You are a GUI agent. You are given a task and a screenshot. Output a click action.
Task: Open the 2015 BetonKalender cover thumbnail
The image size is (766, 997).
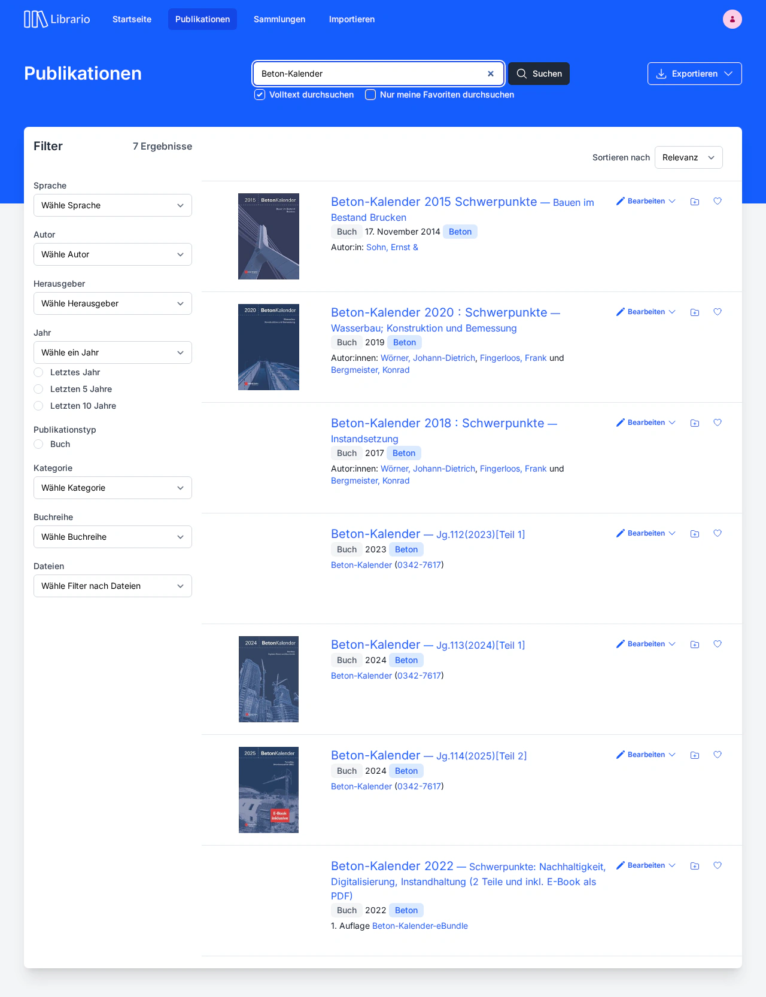pyautogui.click(x=269, y=236)
